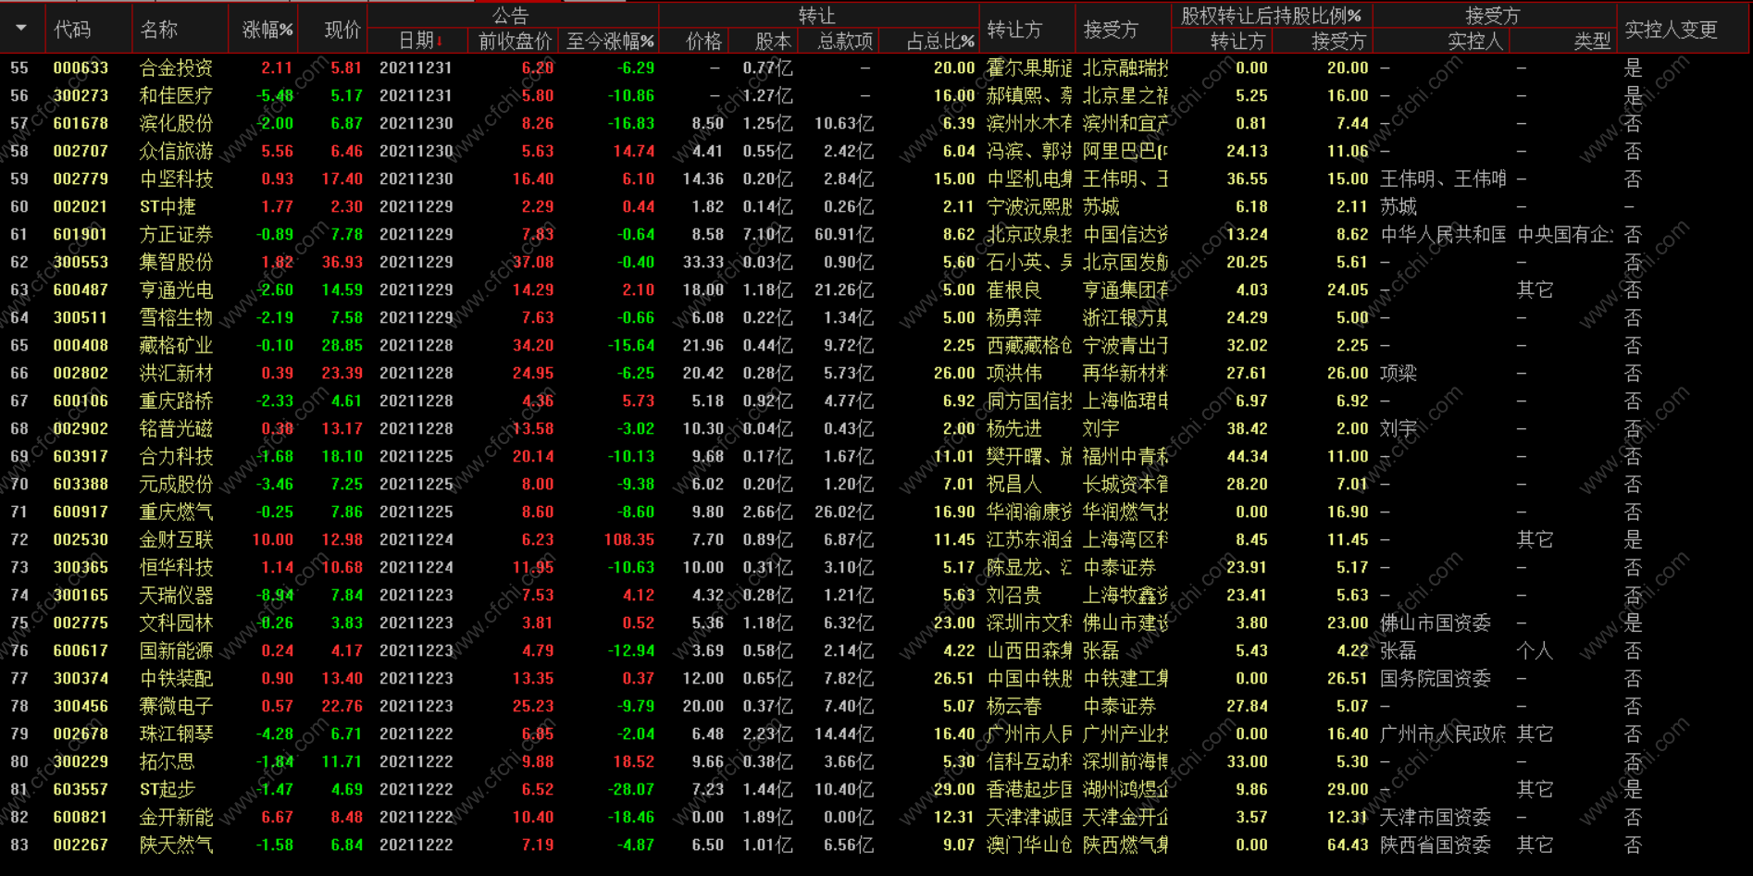The width and height of the screenshot is (1753, 876).
Task: Select stock name 方正证券
Action: pos(176,234)
